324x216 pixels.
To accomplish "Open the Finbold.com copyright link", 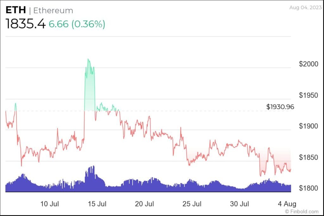I will click(302, 212).
